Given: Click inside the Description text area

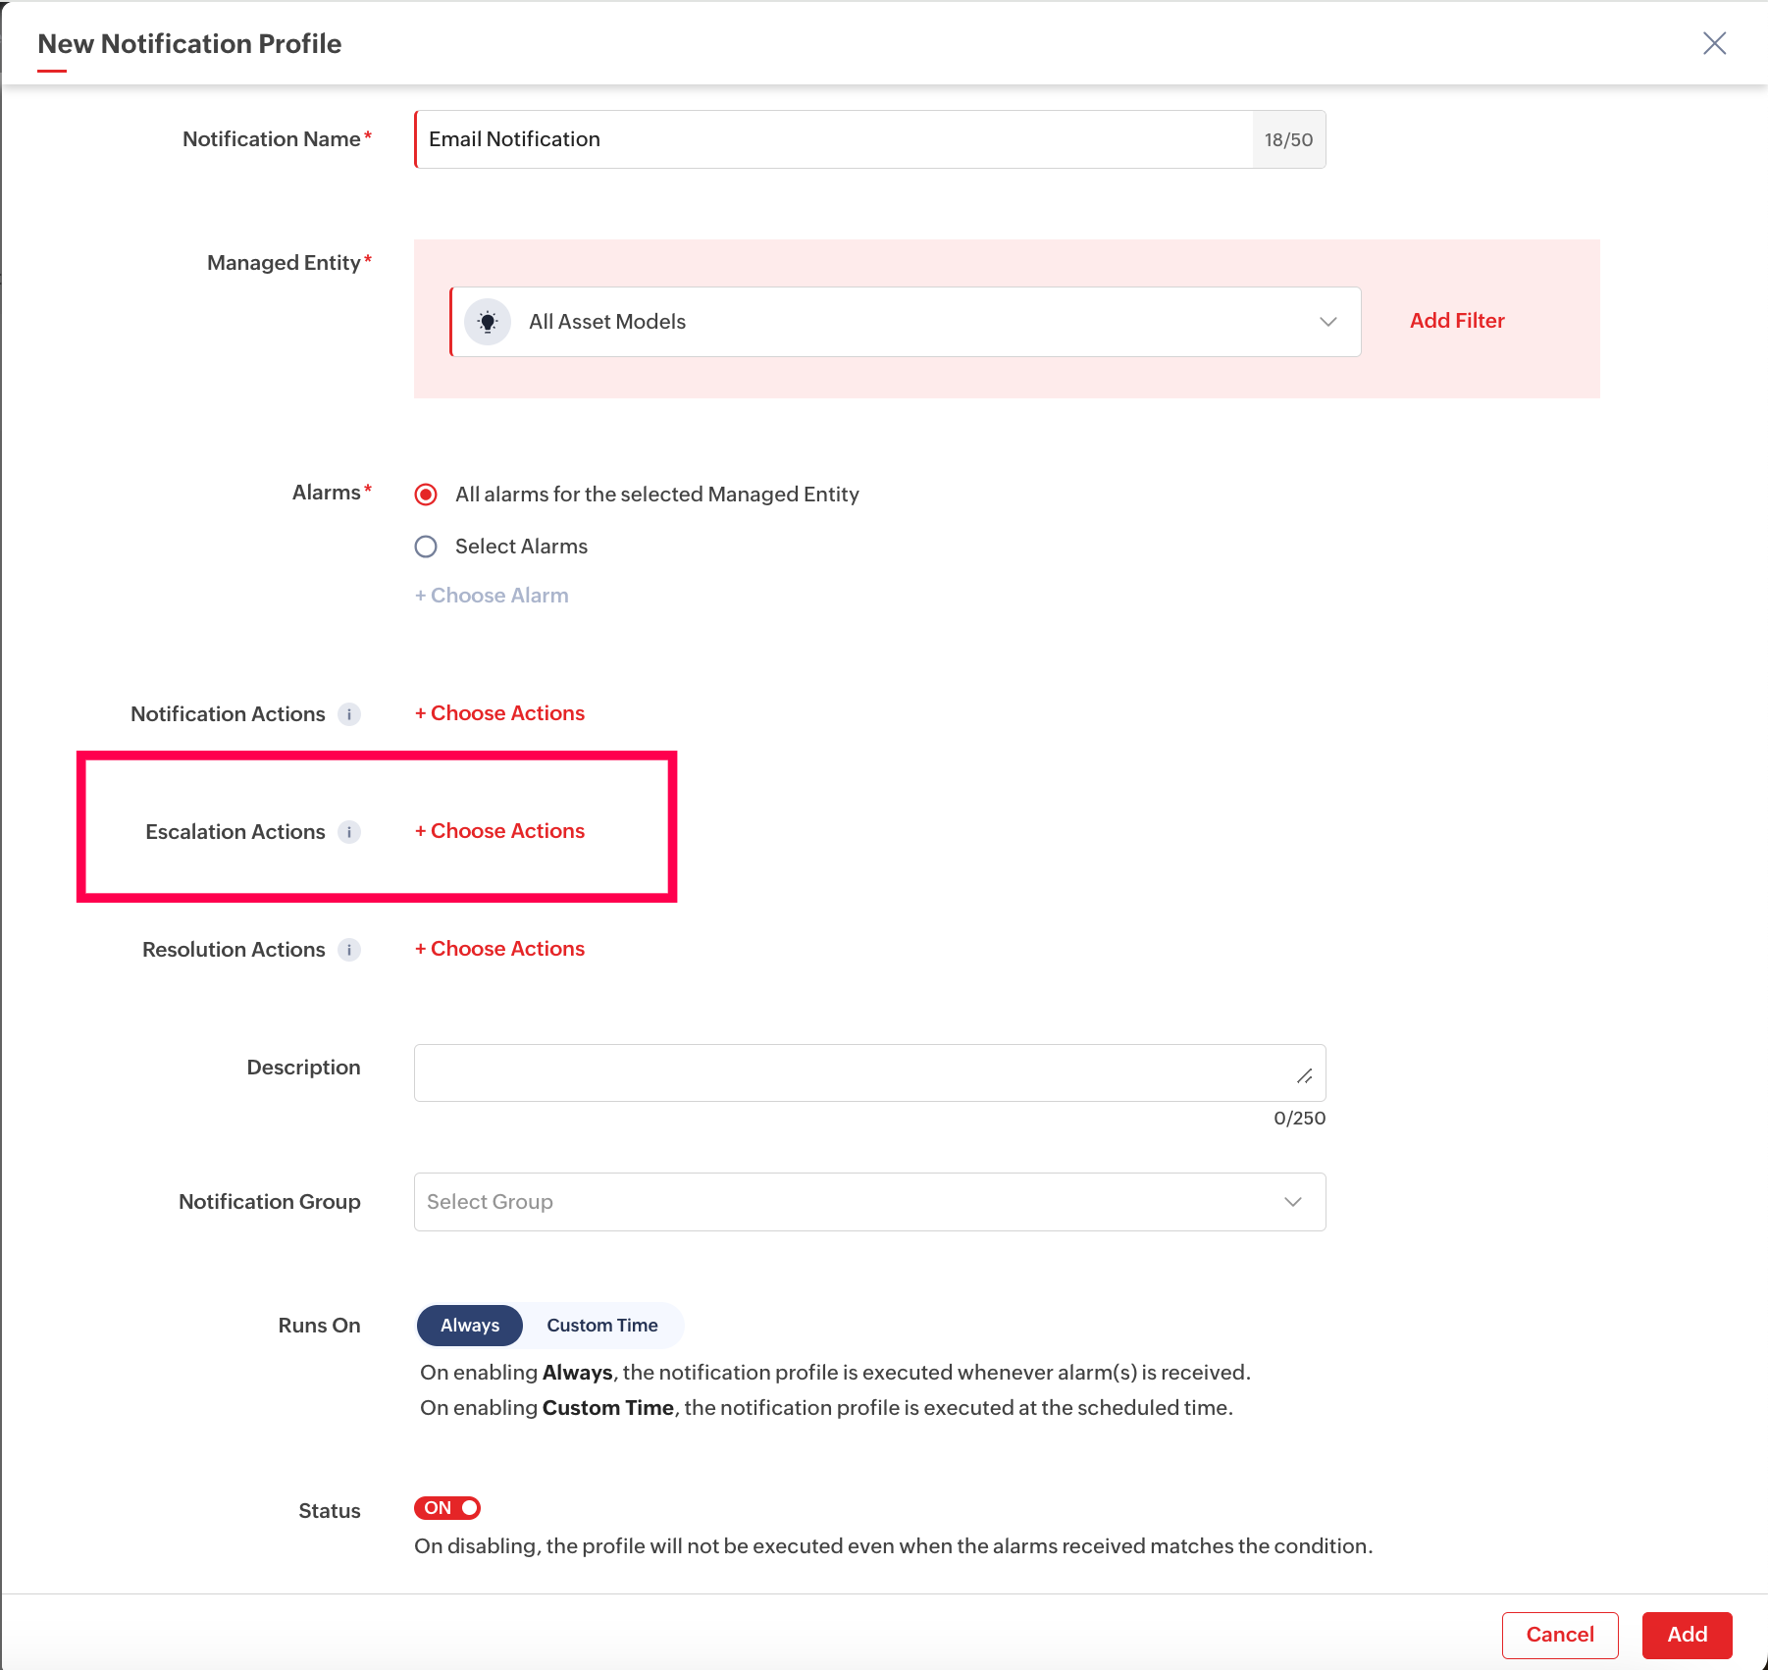Looking at the screenshot, I should [x=869, y=1072].
